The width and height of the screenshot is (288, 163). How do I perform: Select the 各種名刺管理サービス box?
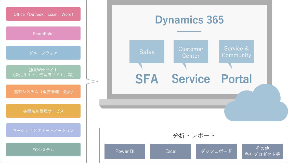point(43,111)
